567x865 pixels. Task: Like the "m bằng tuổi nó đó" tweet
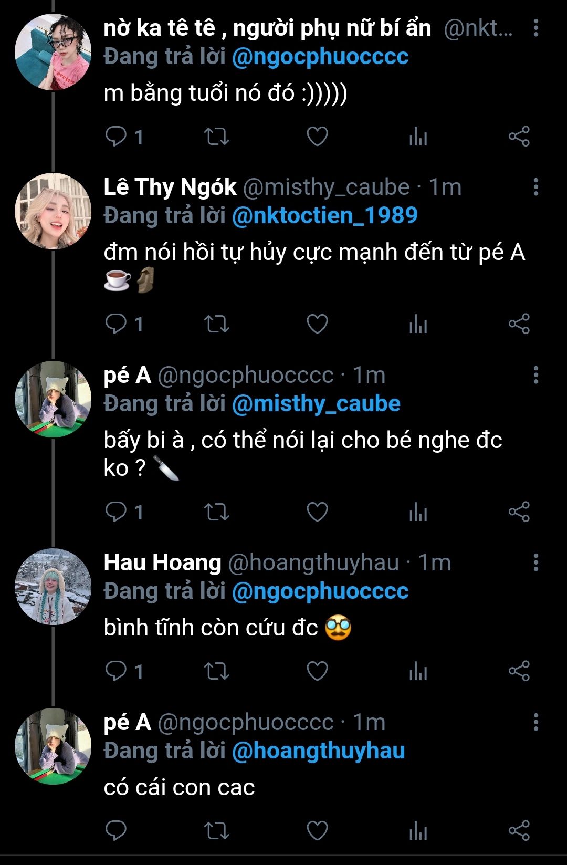click(317, 137)
